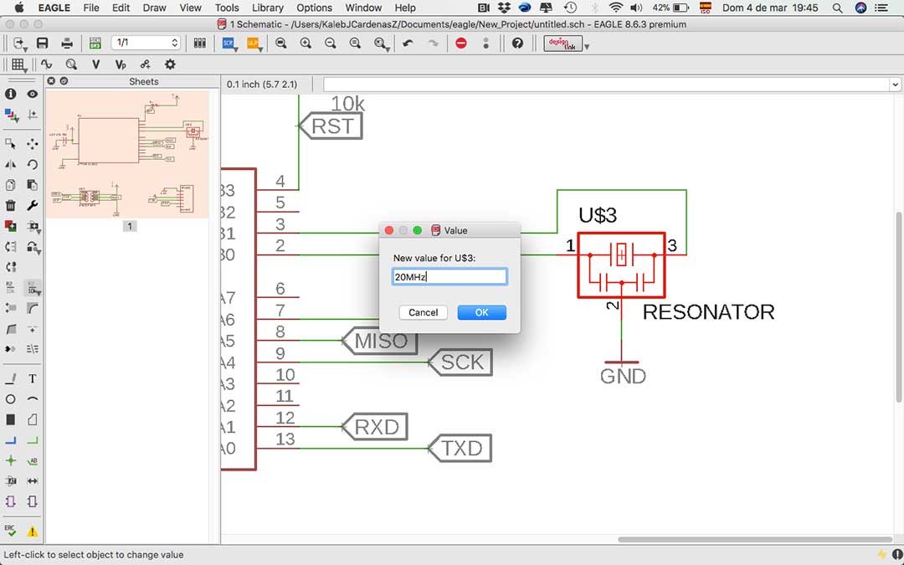
Task: Select the Delete trash can tool
Action: 10,205
